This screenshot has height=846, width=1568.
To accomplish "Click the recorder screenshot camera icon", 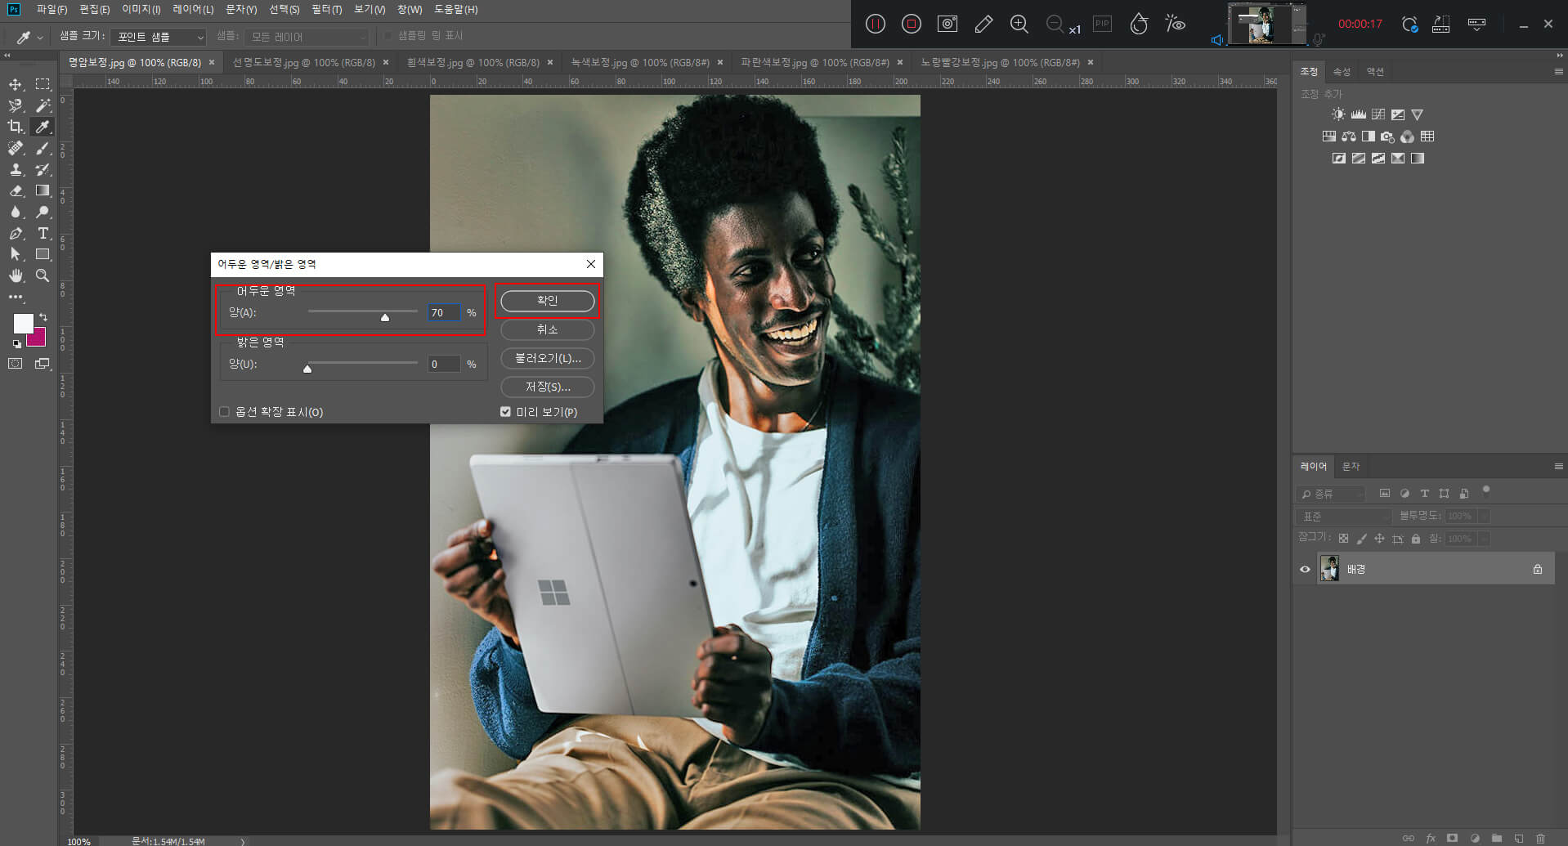I will point(948,24).
